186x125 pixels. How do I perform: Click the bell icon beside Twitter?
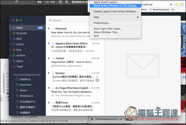pyautogui.click(x=53, y=58)
